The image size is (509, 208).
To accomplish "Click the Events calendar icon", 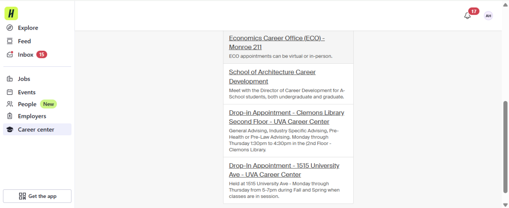I will (x=10, y=92).
